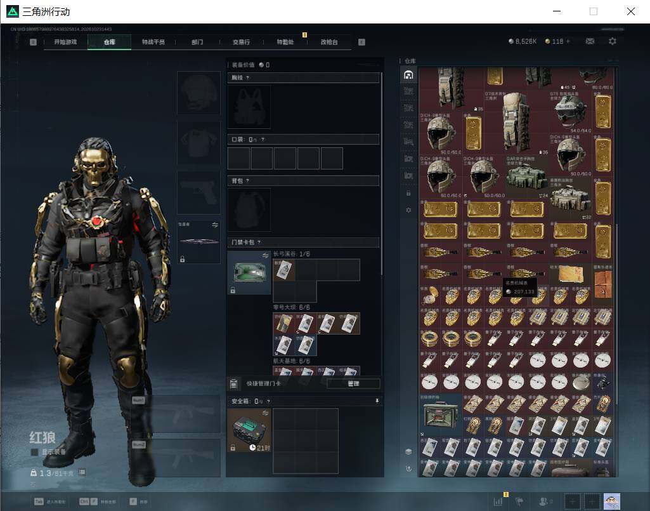Click the pin icon on 安全箱 header
The height and width of the screenshot is (511, 650).
pyautogui.click(x=377, y=401)
